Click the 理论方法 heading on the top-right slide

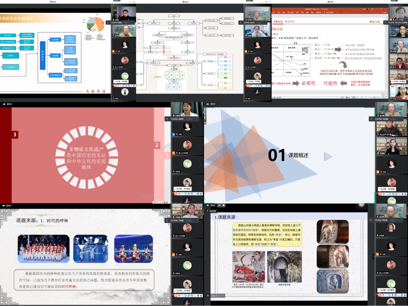374,22
